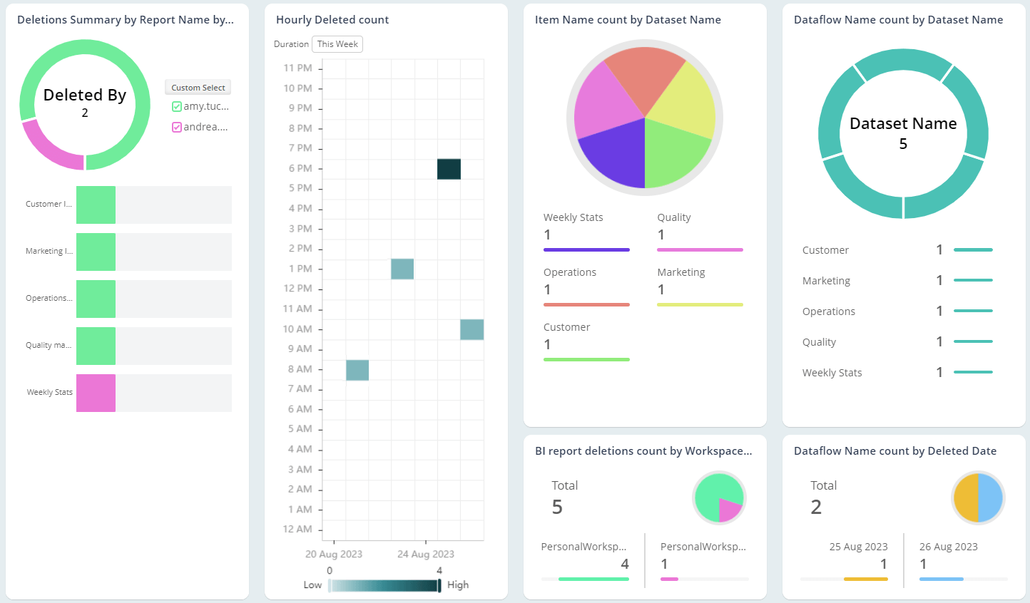Uncheck the andrea user filter
The width and height of the screenshot is (1030, 603).
click(176, 126)
